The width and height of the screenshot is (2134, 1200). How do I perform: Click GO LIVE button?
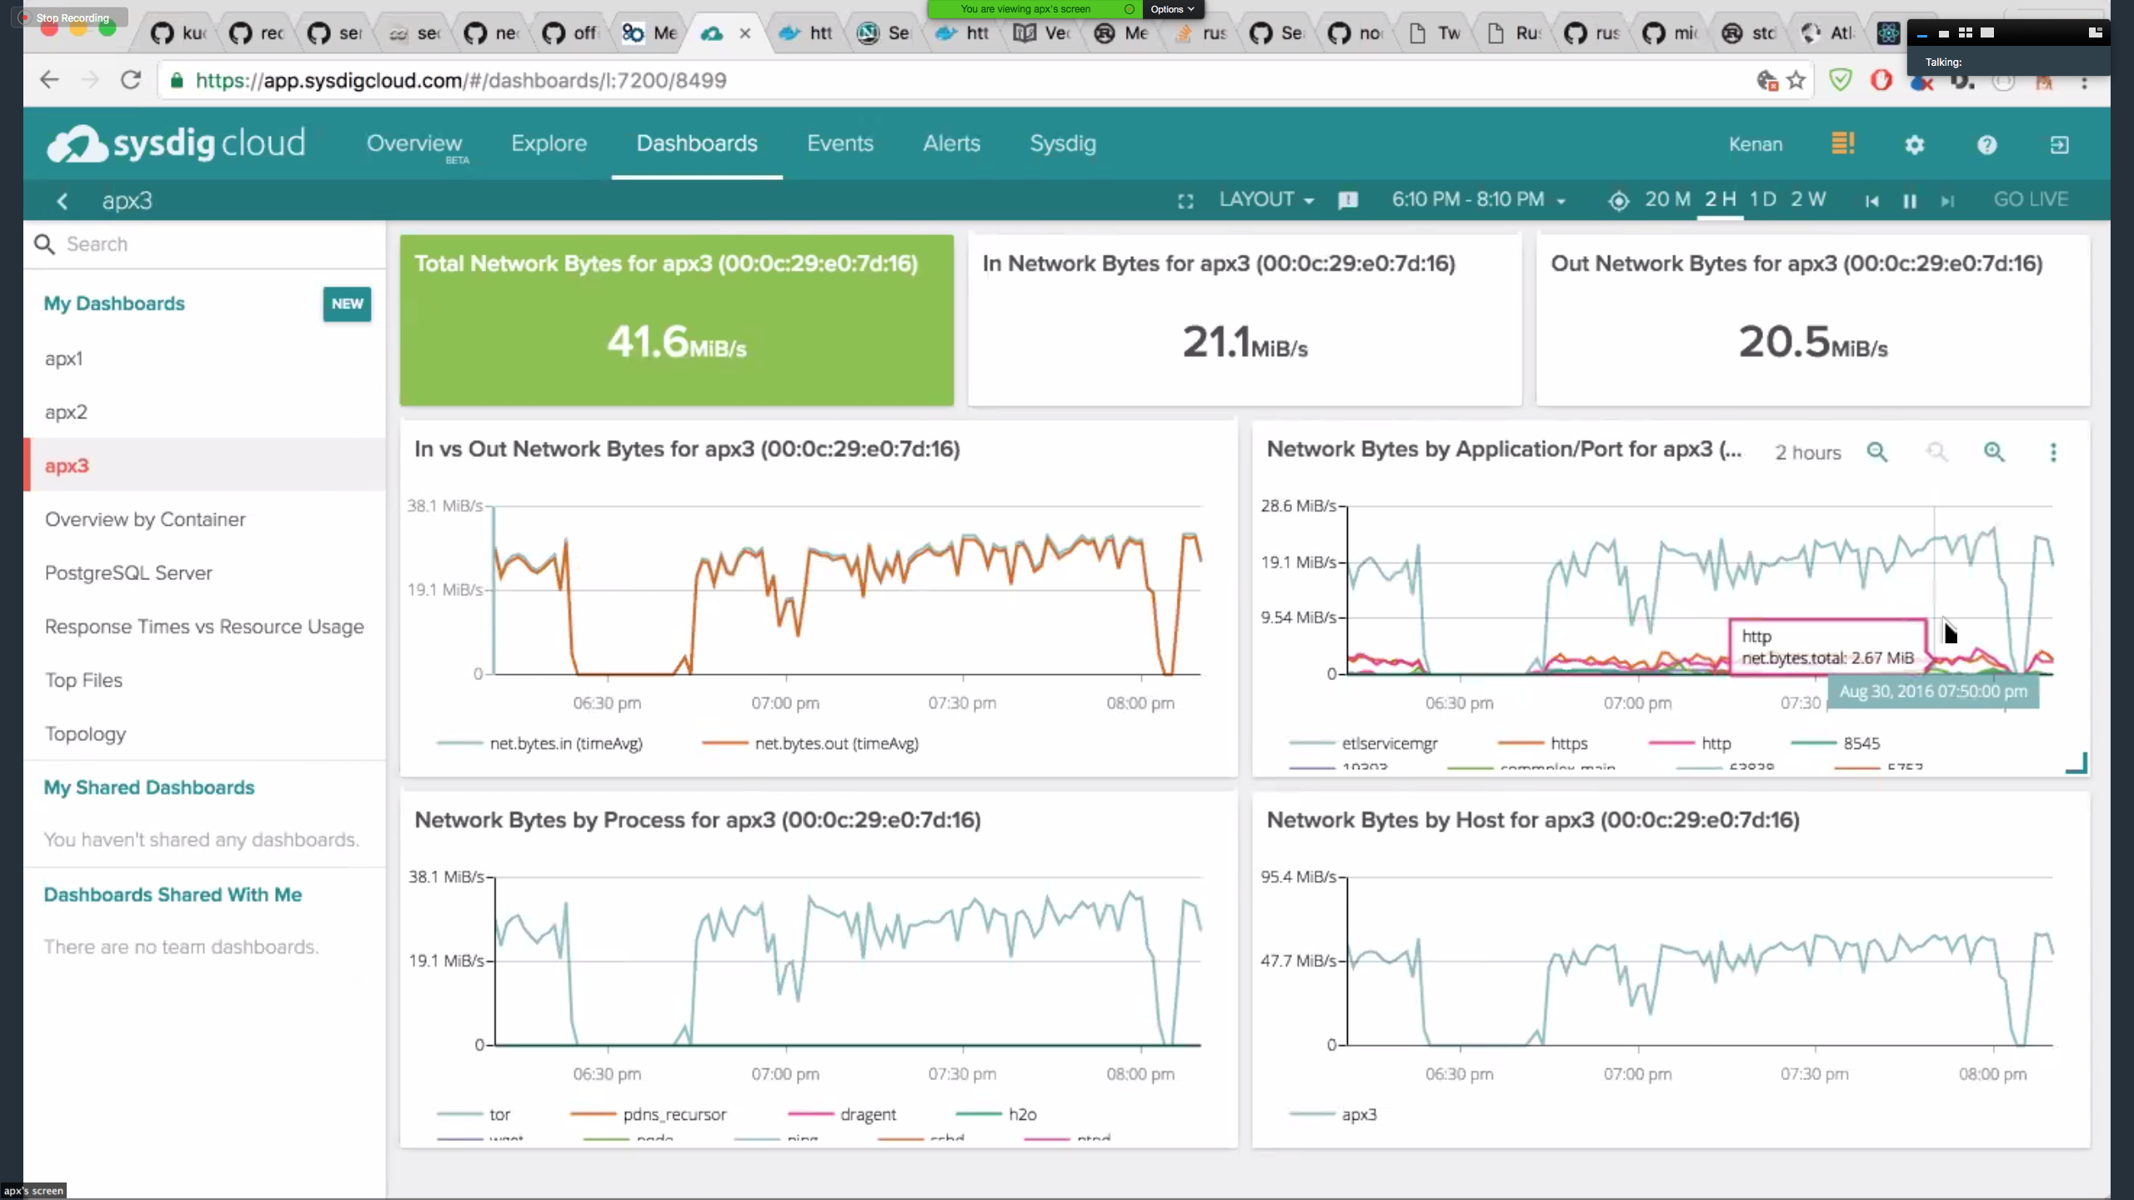coord(2031,200)
